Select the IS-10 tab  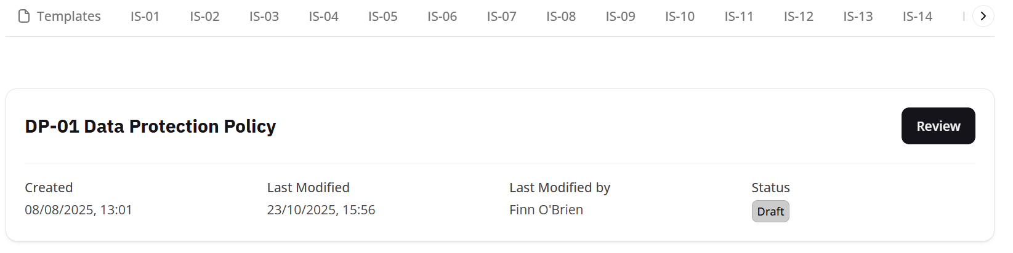[680, 17]
